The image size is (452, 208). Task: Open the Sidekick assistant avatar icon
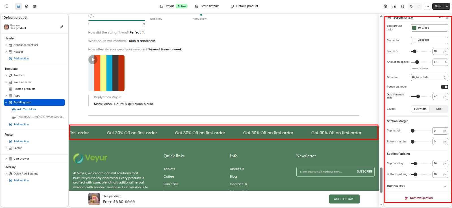tap(385, 6)
